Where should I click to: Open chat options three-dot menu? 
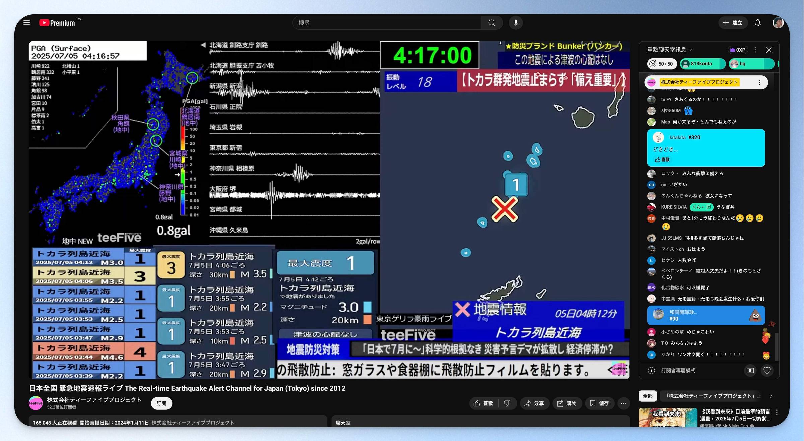click(x=755, y=50)
